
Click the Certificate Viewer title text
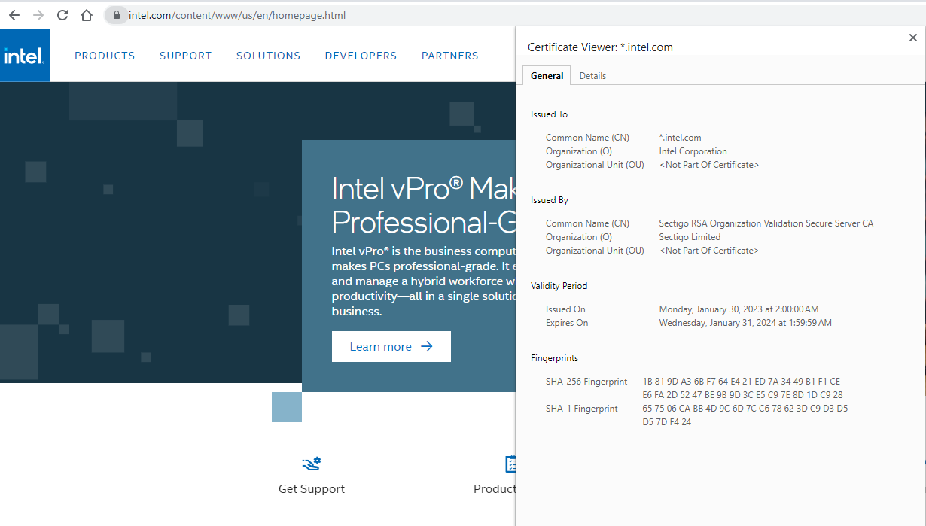pyautogui.click(x=601, y=47)
